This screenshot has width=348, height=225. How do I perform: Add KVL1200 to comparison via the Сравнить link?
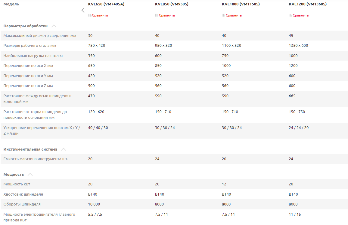click(x=300, y=15)
